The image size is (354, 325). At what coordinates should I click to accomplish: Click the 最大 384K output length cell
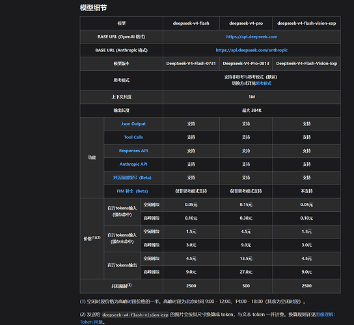pos(252,110)
